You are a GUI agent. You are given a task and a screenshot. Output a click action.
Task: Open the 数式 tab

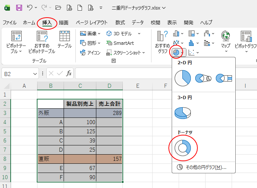(120, 22)
